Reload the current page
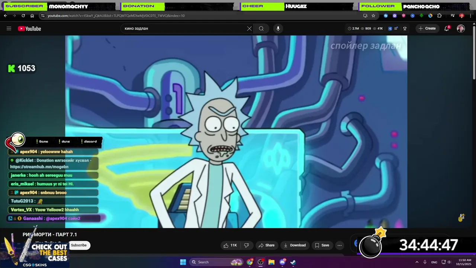476x268 pixels. tap(23, 16)
